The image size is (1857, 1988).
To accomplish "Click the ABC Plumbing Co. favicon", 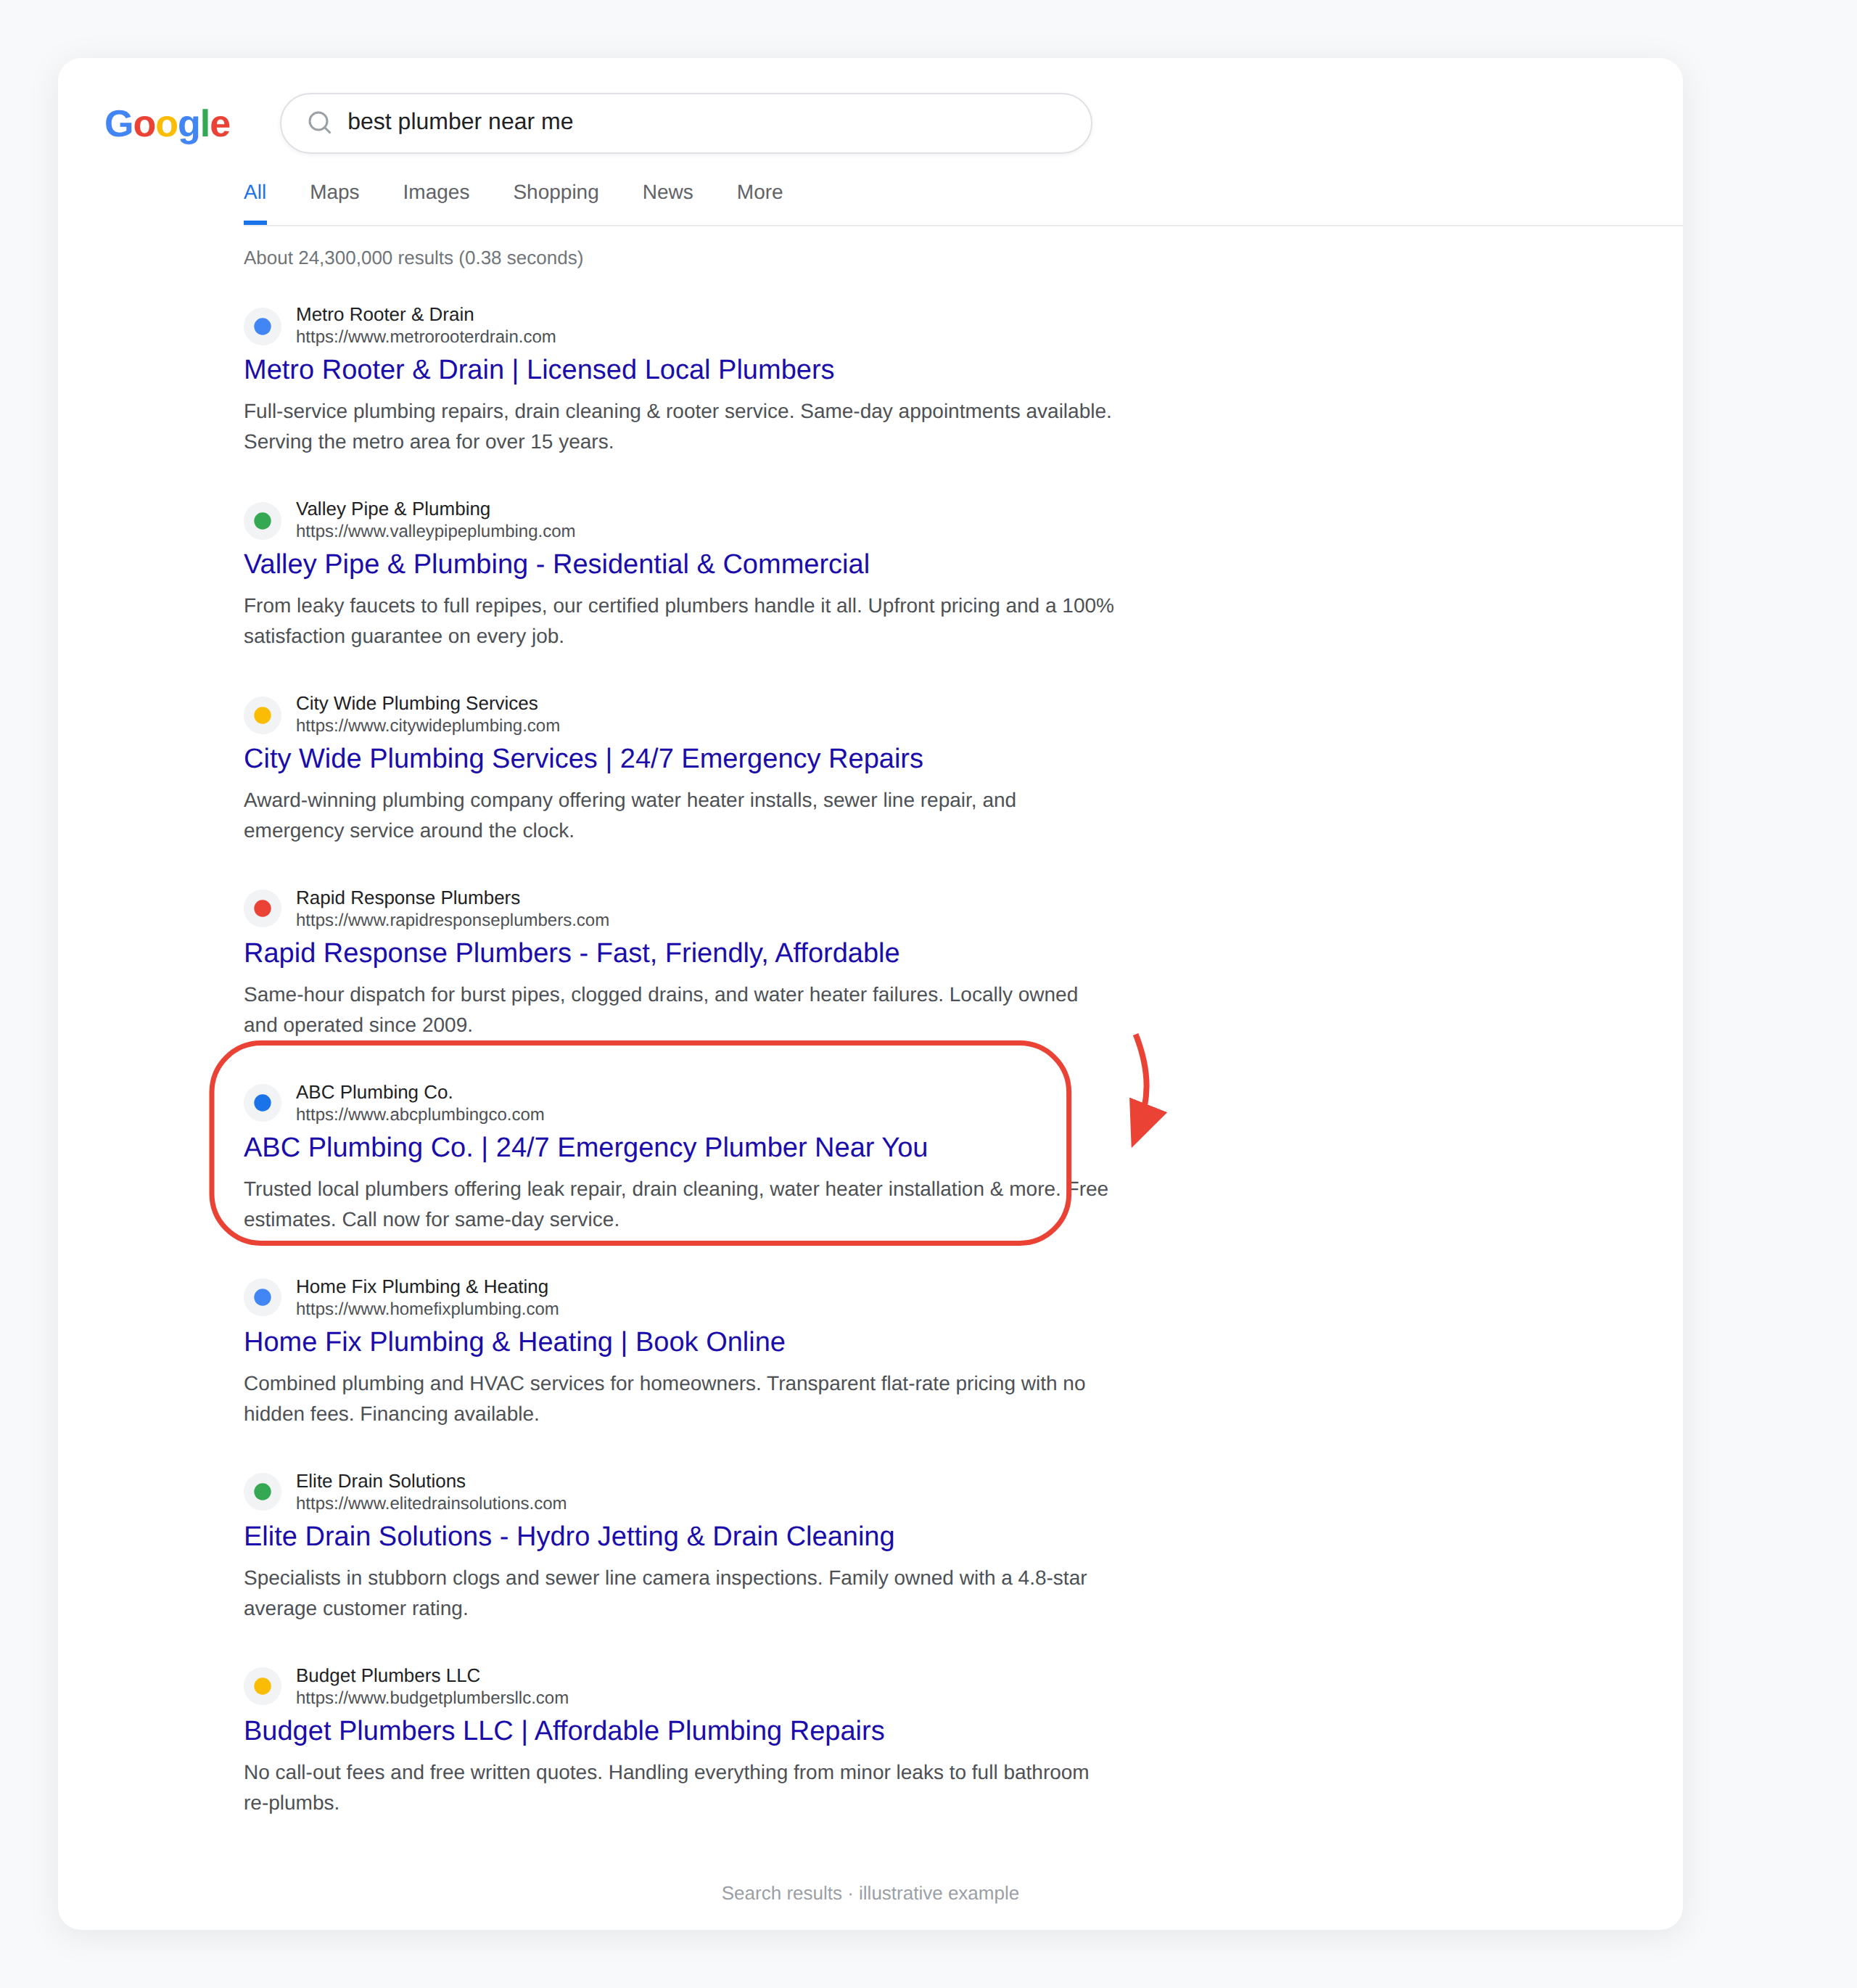I will [262, 1103].
